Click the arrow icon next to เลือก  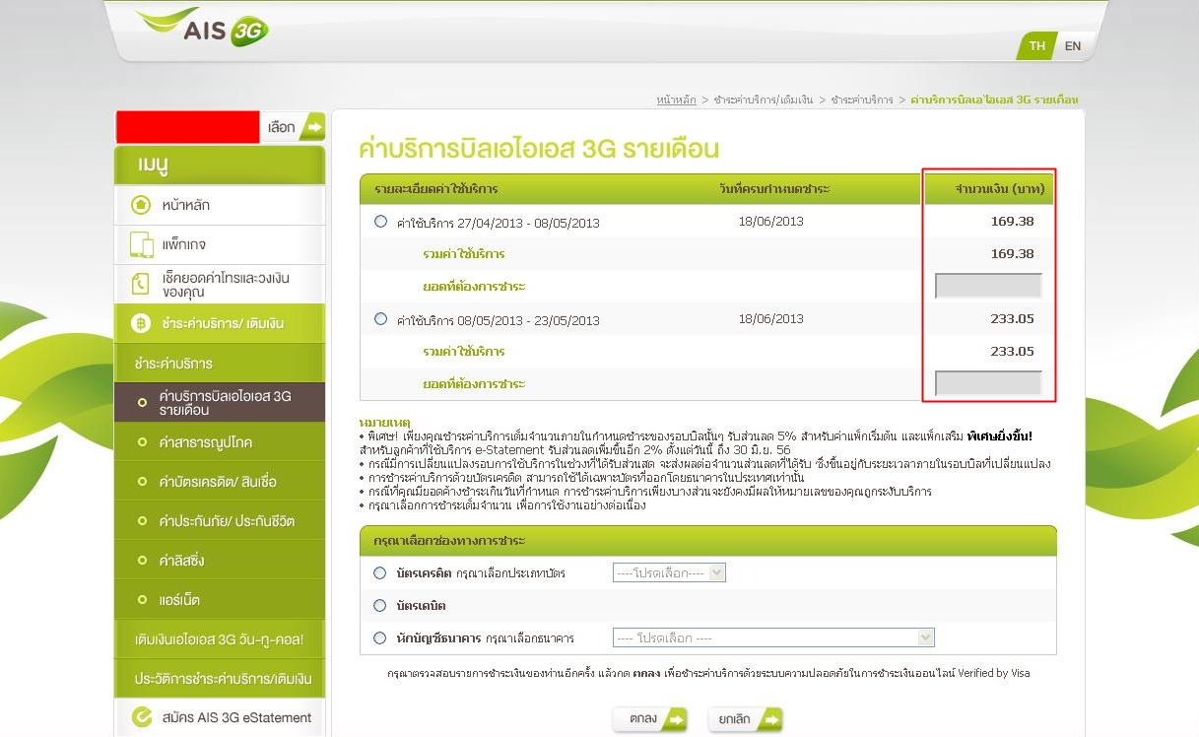(x=312, y=127)
